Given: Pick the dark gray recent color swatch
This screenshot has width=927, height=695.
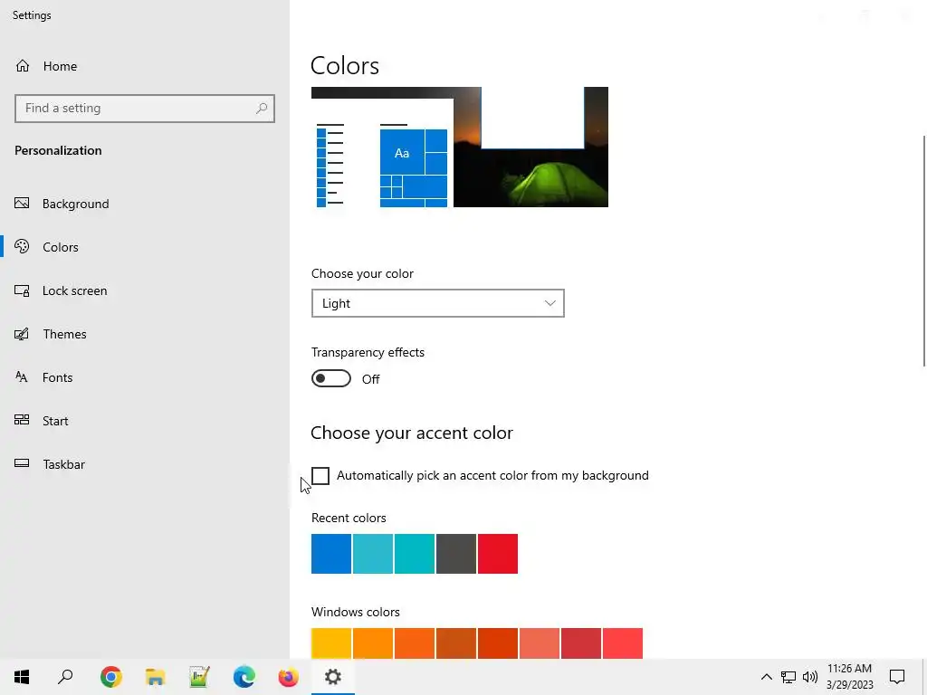Looking at the screenshot, I should pos(456,554).
